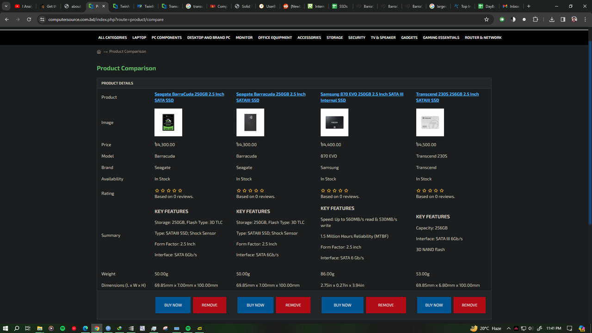
Task: Click BUY NOW for Samsung 870 EVO
Action: pos(343,305)
